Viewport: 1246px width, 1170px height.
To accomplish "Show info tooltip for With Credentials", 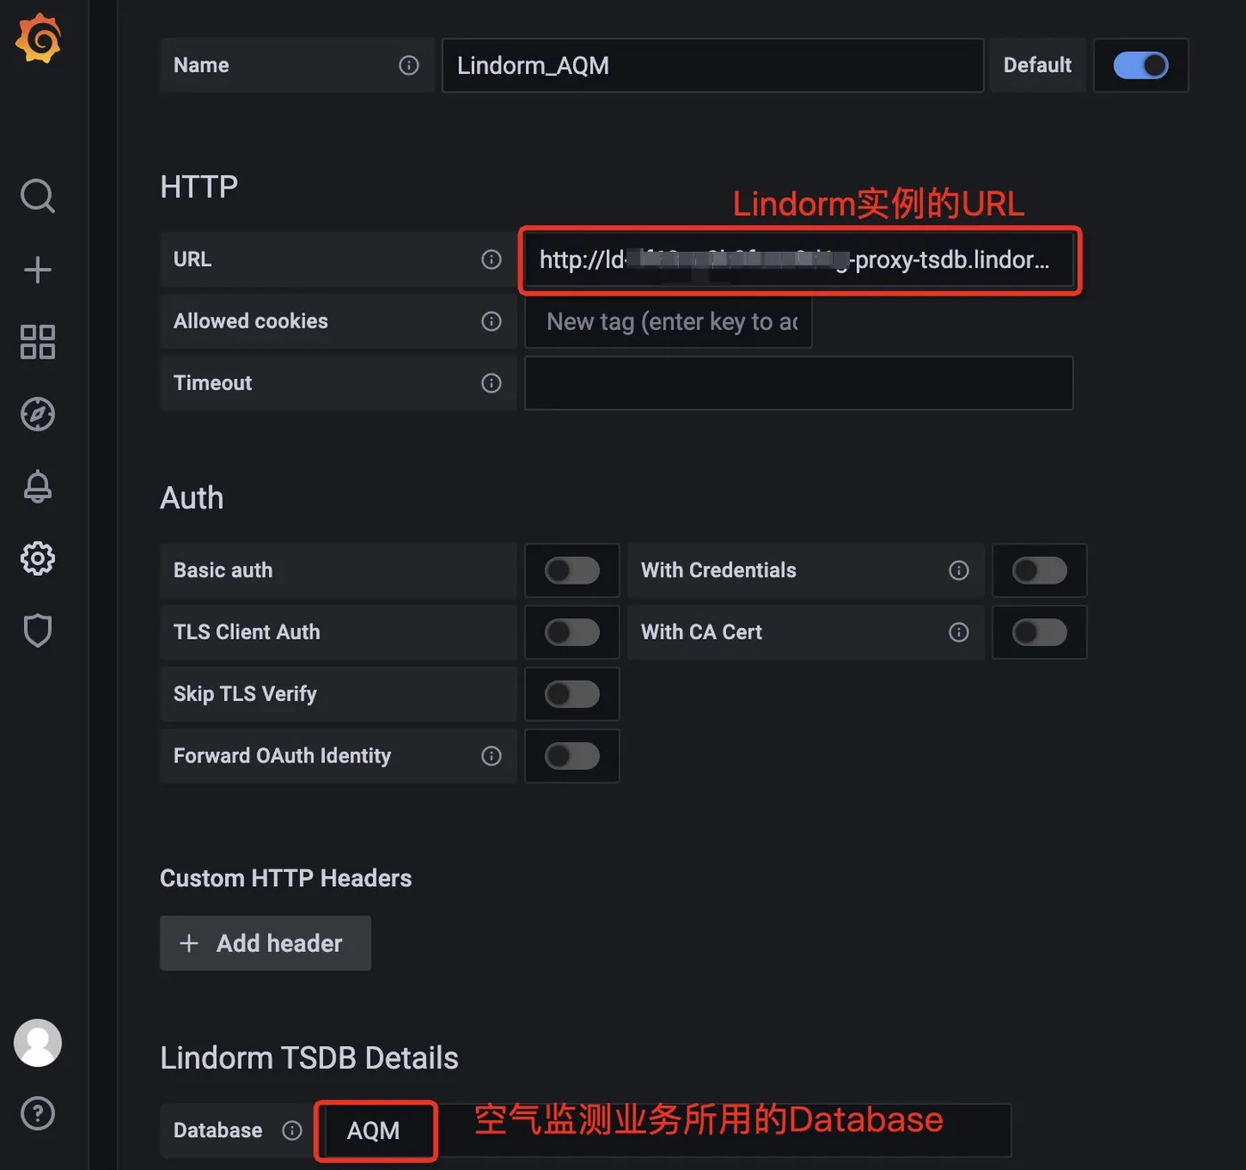I will click(x=959, y=570).
